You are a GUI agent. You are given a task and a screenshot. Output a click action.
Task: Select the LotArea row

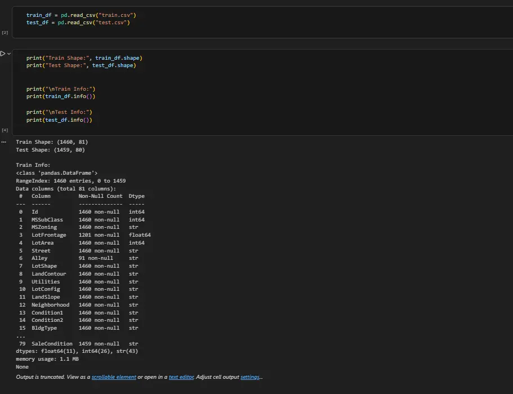tap(82, 243)
